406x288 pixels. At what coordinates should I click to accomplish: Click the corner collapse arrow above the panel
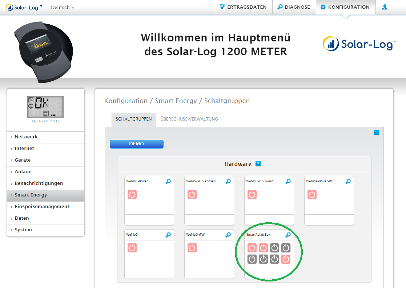pyautogui.click(x=377, y=132)
